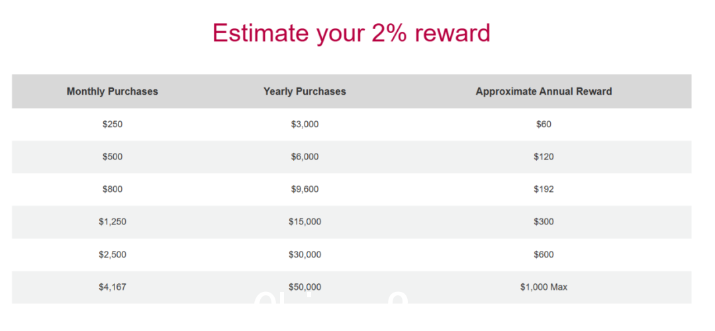Screen dimensions: 715x331
Task: Click the Approximate Annual Reward column header
Action: click(x=544, y=91)
